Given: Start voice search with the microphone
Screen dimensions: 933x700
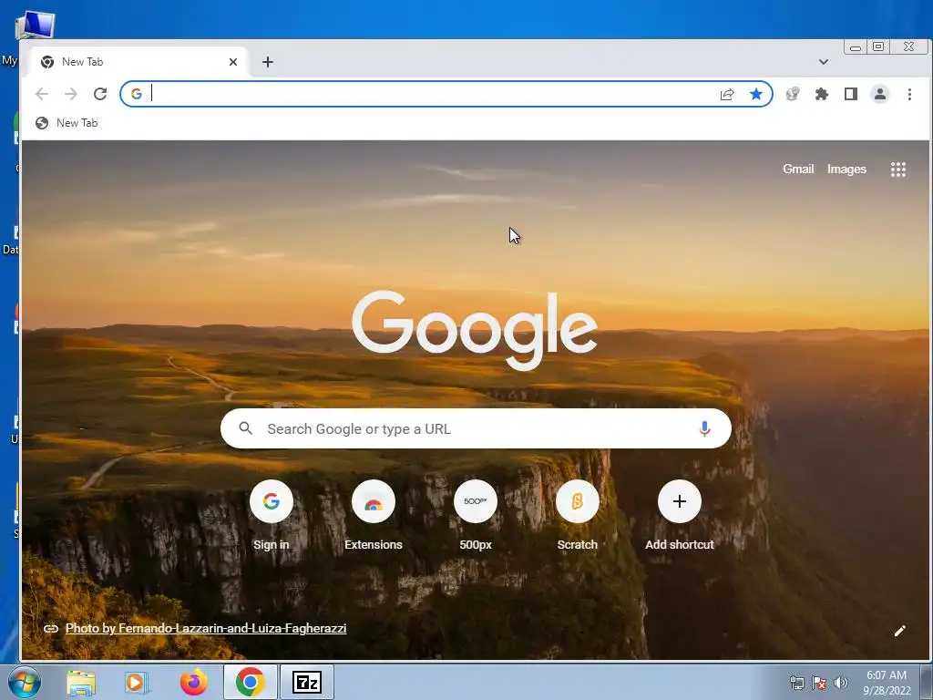Looking at the screenshot, I should coord(704,428).
